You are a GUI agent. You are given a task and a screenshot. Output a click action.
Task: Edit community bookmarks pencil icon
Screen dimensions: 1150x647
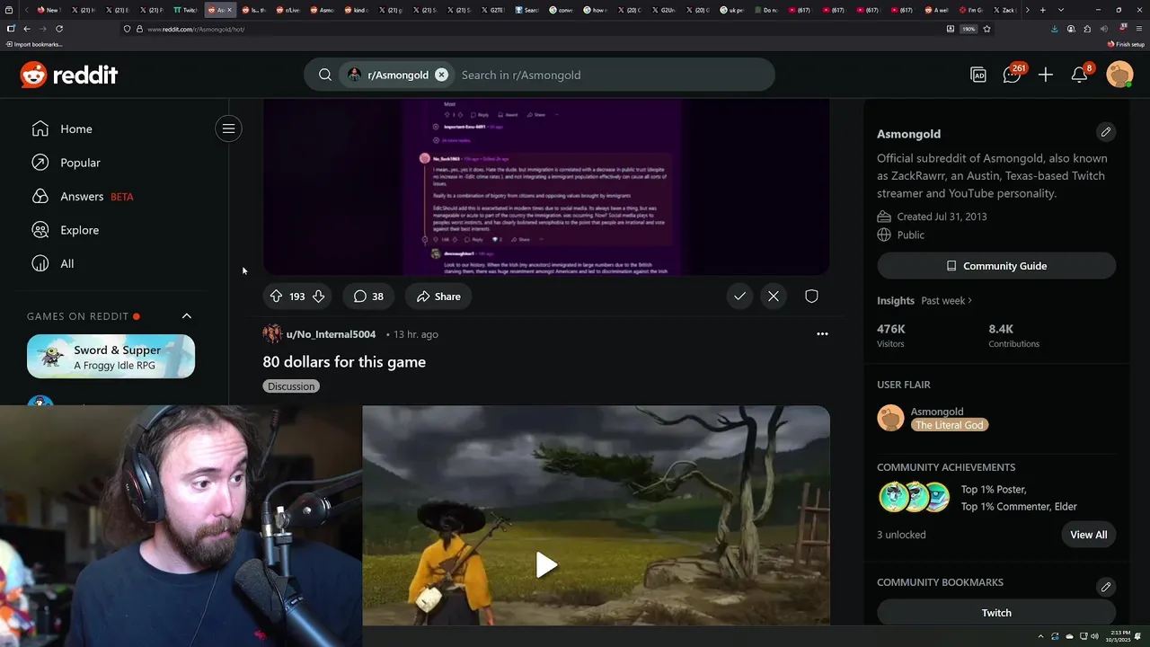pos(1106,587)
